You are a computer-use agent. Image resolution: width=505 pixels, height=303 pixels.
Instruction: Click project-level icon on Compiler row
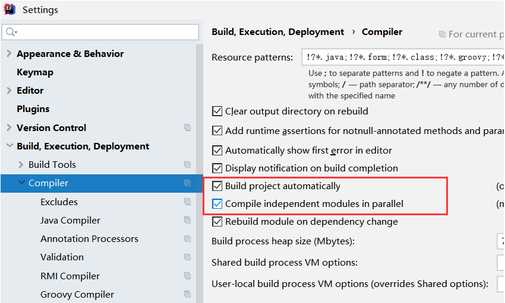188,183
